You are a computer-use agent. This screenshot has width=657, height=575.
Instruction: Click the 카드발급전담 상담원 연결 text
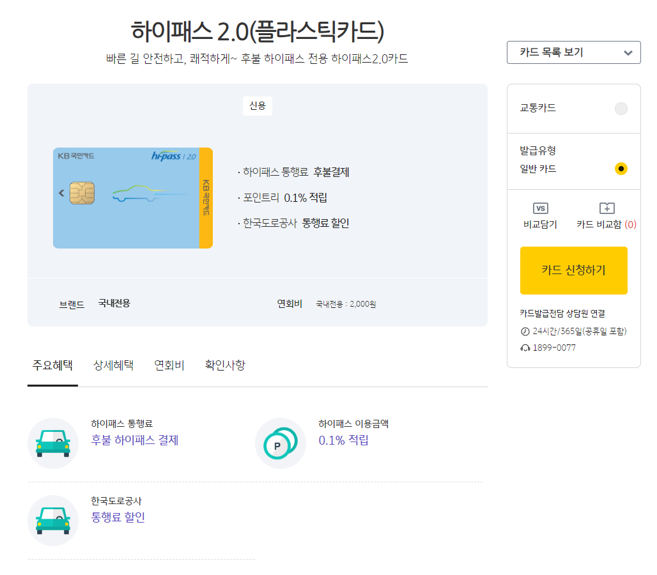[x=562, y=314]
